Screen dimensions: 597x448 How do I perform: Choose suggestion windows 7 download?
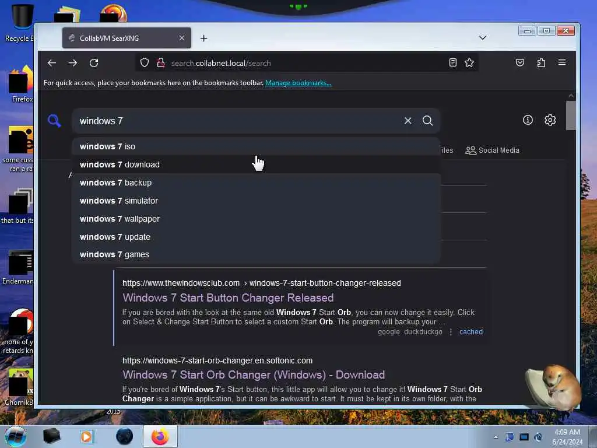(256, 164)
